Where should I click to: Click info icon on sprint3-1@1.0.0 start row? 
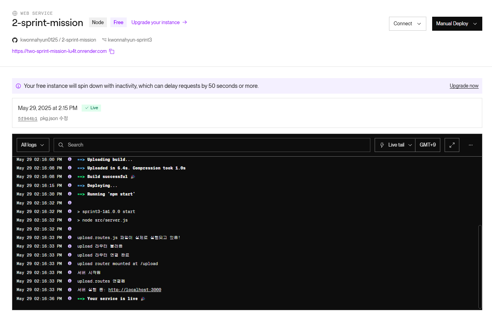pos(70,211)
